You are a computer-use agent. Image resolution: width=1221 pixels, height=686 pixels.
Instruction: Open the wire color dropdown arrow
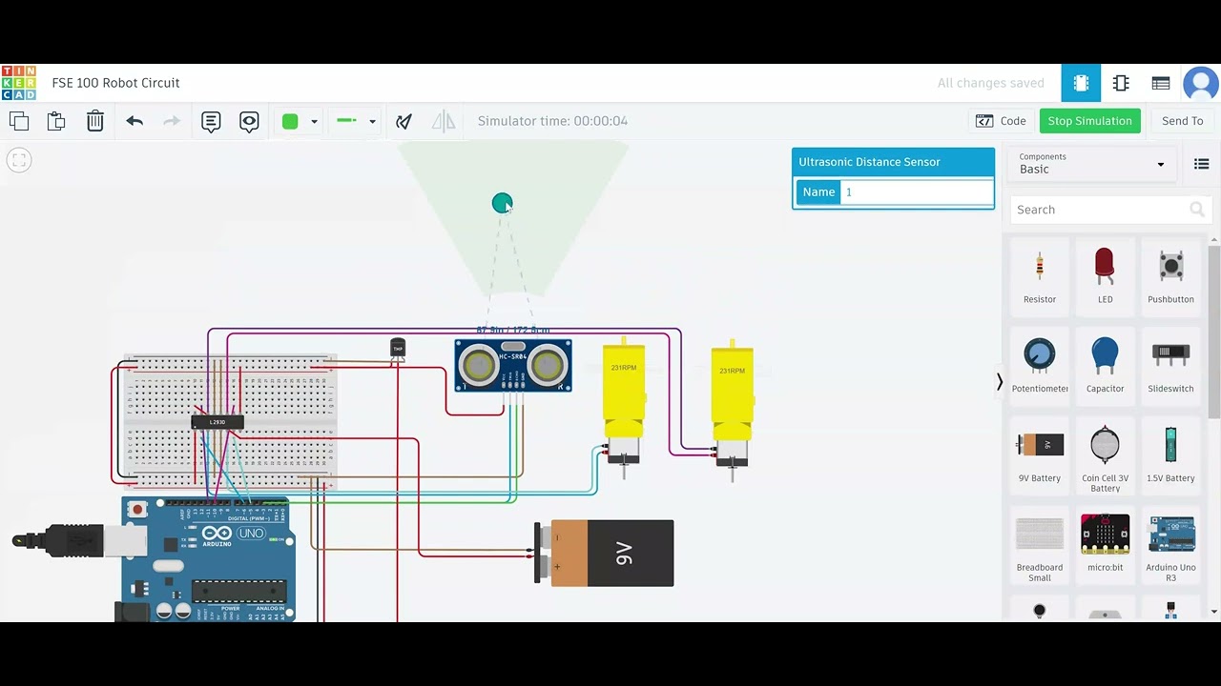coord(314,122)
